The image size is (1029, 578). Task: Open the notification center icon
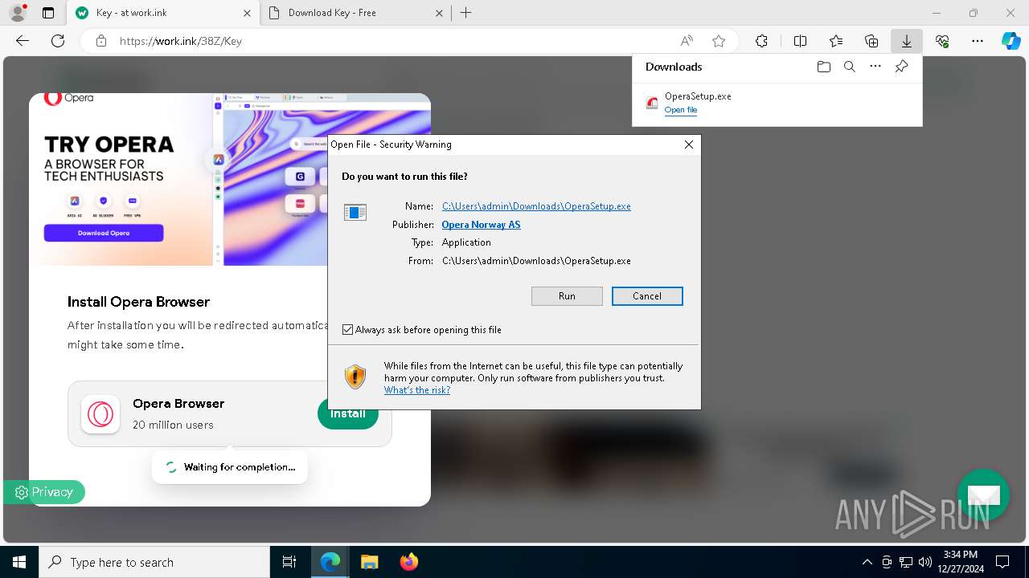pos(1002,562)
